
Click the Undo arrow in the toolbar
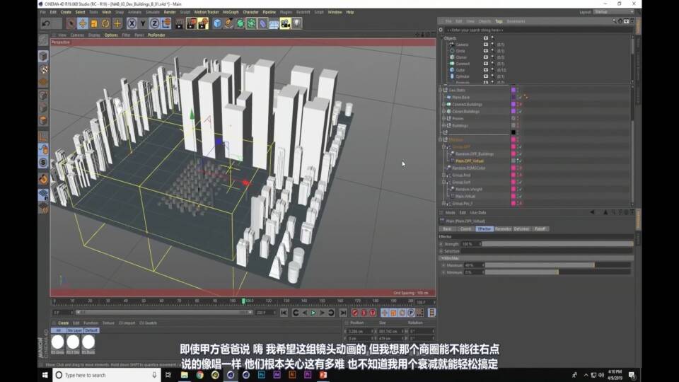point(46,23)
